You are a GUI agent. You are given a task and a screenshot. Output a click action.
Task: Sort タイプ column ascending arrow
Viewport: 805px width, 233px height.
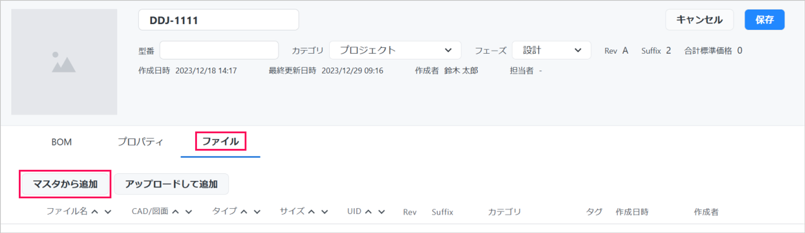pyautogui.click(x=244, y=212)
